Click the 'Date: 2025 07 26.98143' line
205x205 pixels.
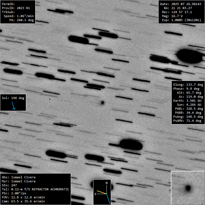point(180,4)
